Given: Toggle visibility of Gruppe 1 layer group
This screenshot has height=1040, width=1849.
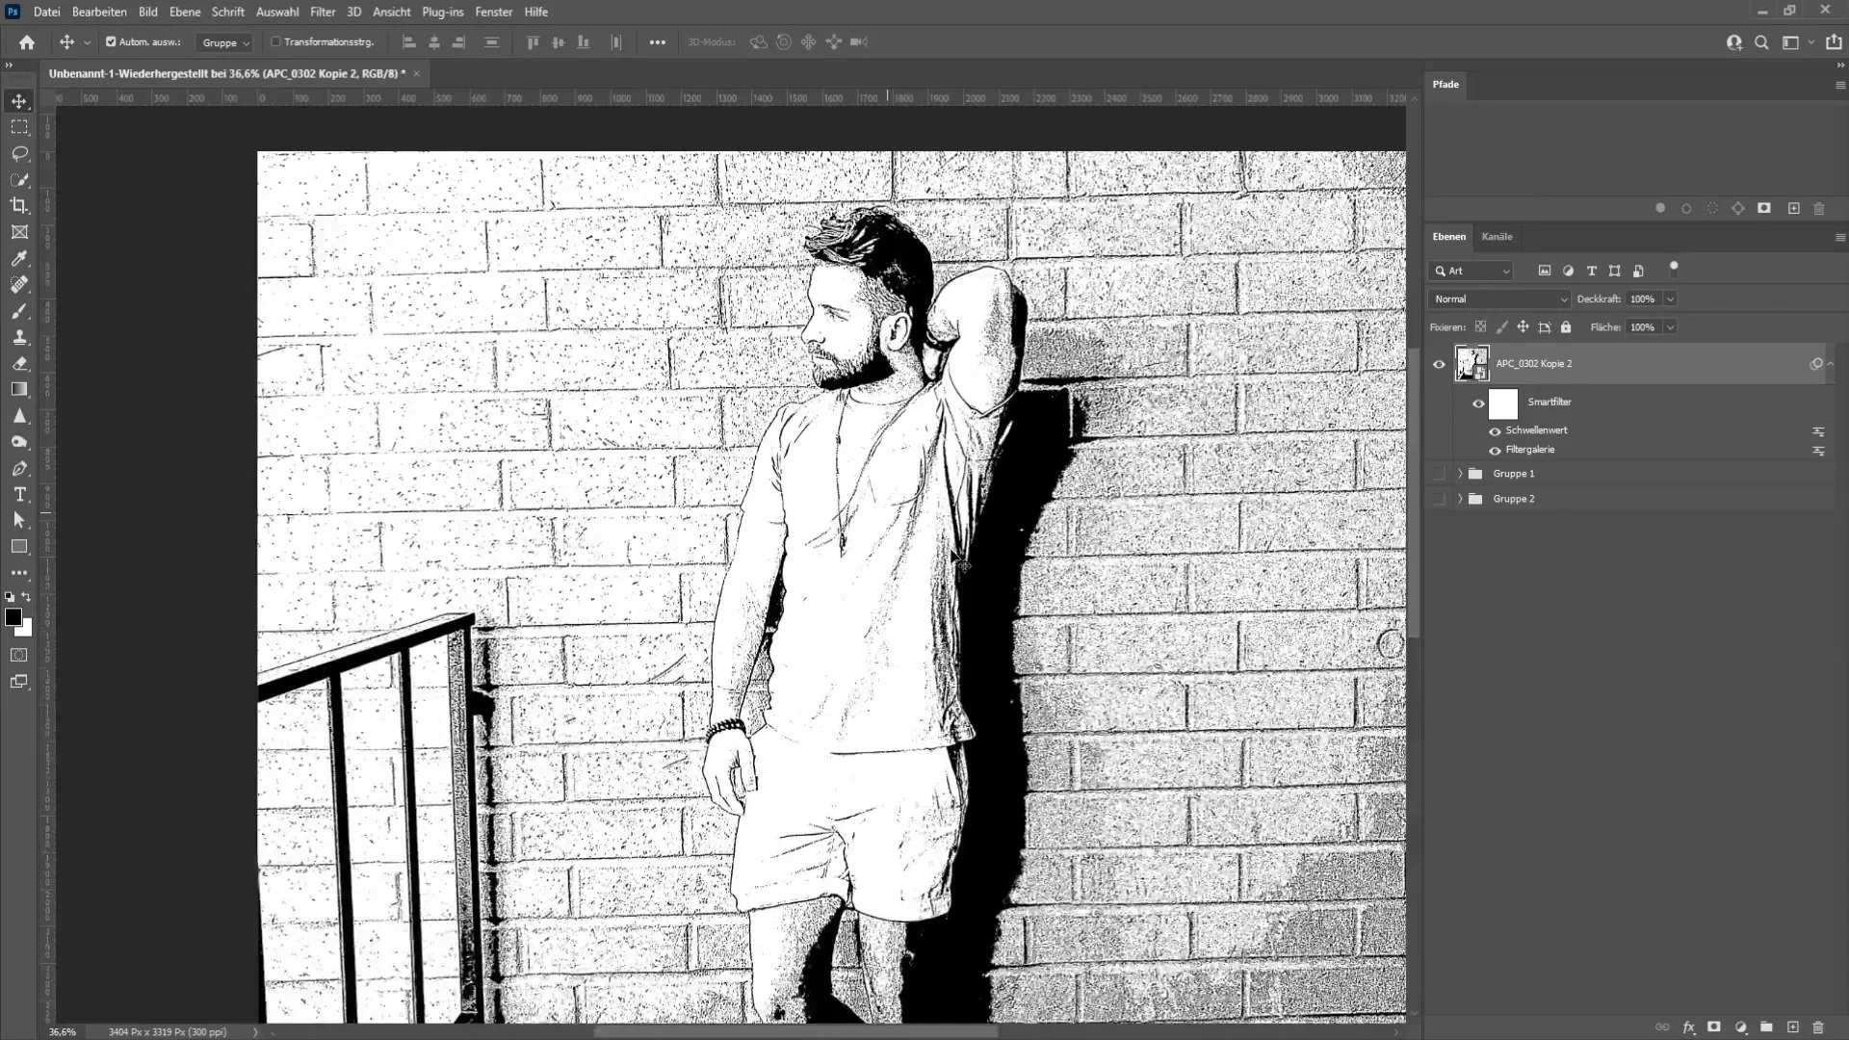Looking at the screenshot, I should 1439,474.
